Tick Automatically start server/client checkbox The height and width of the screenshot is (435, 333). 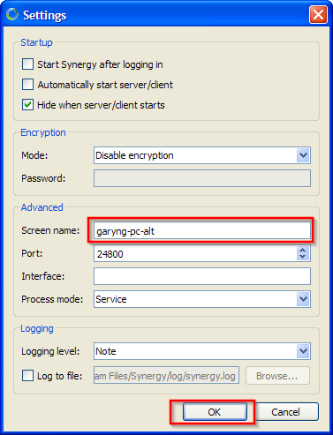click(27, 85)
